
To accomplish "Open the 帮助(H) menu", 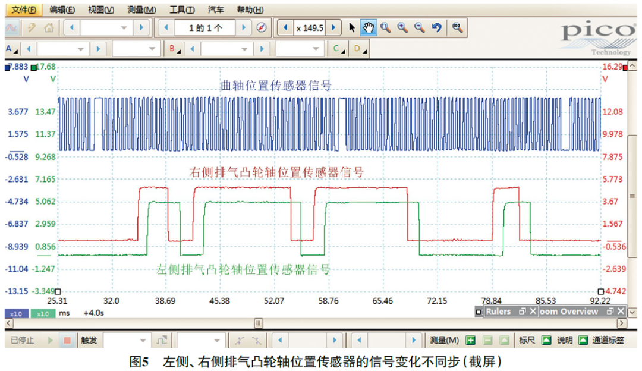I will click(250, 10).
